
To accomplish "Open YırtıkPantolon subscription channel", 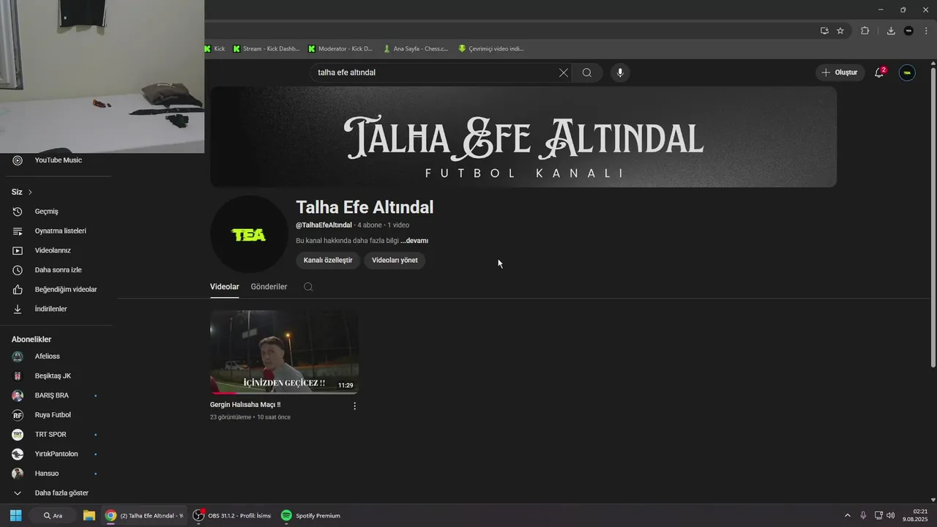I will click(x=56, y=454).
